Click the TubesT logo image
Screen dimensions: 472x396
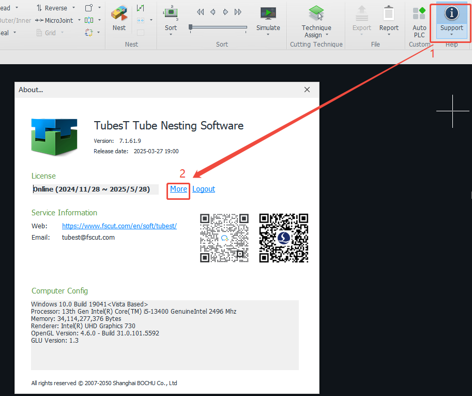click(54, 137)
